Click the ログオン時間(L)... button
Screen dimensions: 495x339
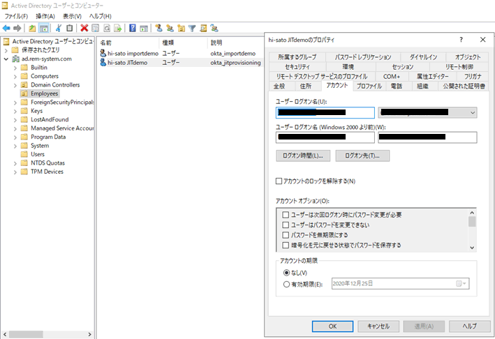(303, 156)
